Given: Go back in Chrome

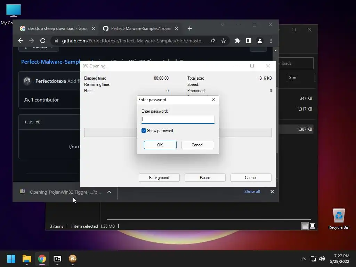Looking at the screenshot, I should pyautogui.click(x=21, y=41).
